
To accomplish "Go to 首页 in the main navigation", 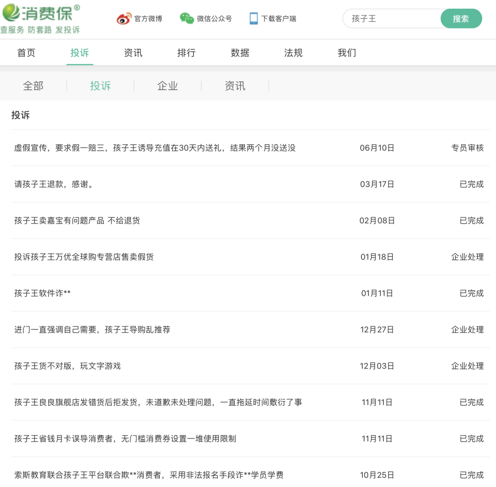I will tap(26, 53).
